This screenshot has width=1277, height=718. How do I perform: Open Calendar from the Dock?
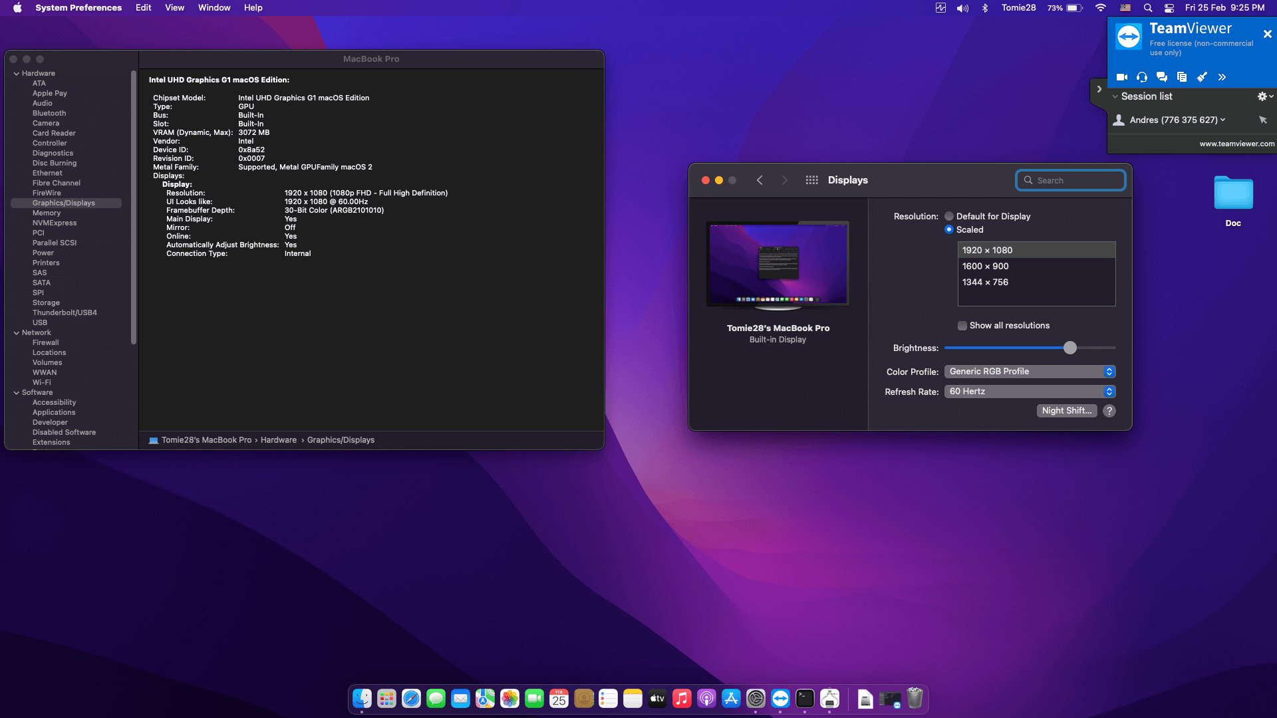pos(559,699)
